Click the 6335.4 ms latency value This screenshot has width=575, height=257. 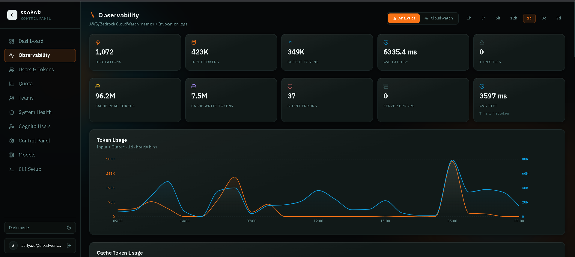tap(400, 52)
